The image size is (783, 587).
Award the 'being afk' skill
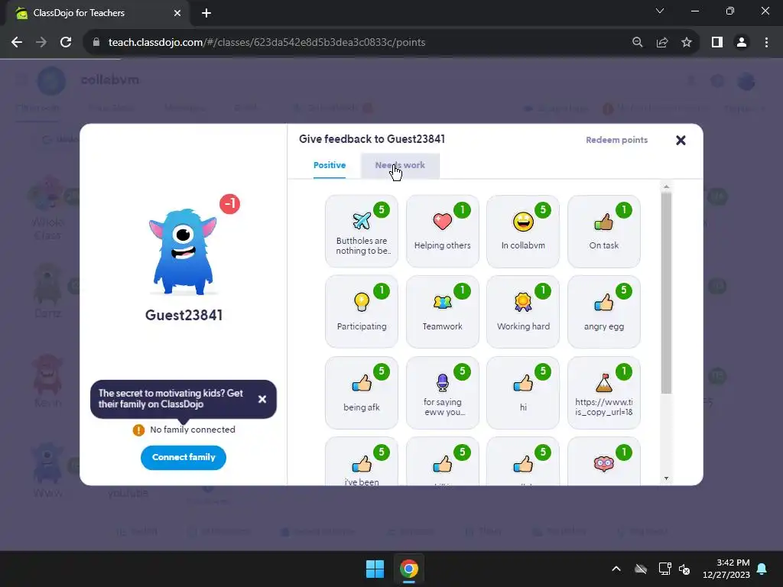362,393
